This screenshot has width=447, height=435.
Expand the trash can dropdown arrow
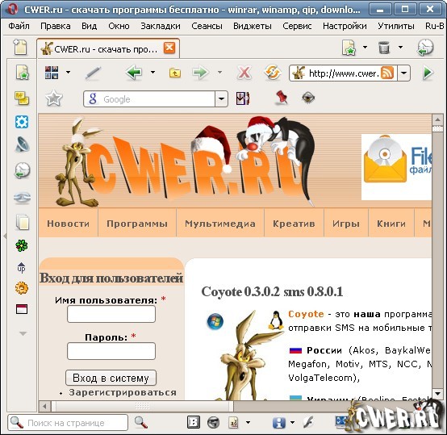400,48
